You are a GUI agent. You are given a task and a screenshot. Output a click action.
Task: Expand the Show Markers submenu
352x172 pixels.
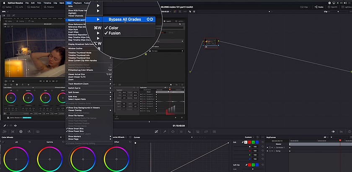click(89, 137)
